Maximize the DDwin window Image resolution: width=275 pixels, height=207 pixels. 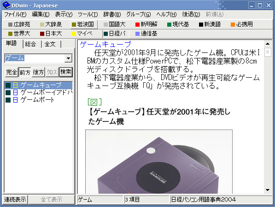[260, 5]
